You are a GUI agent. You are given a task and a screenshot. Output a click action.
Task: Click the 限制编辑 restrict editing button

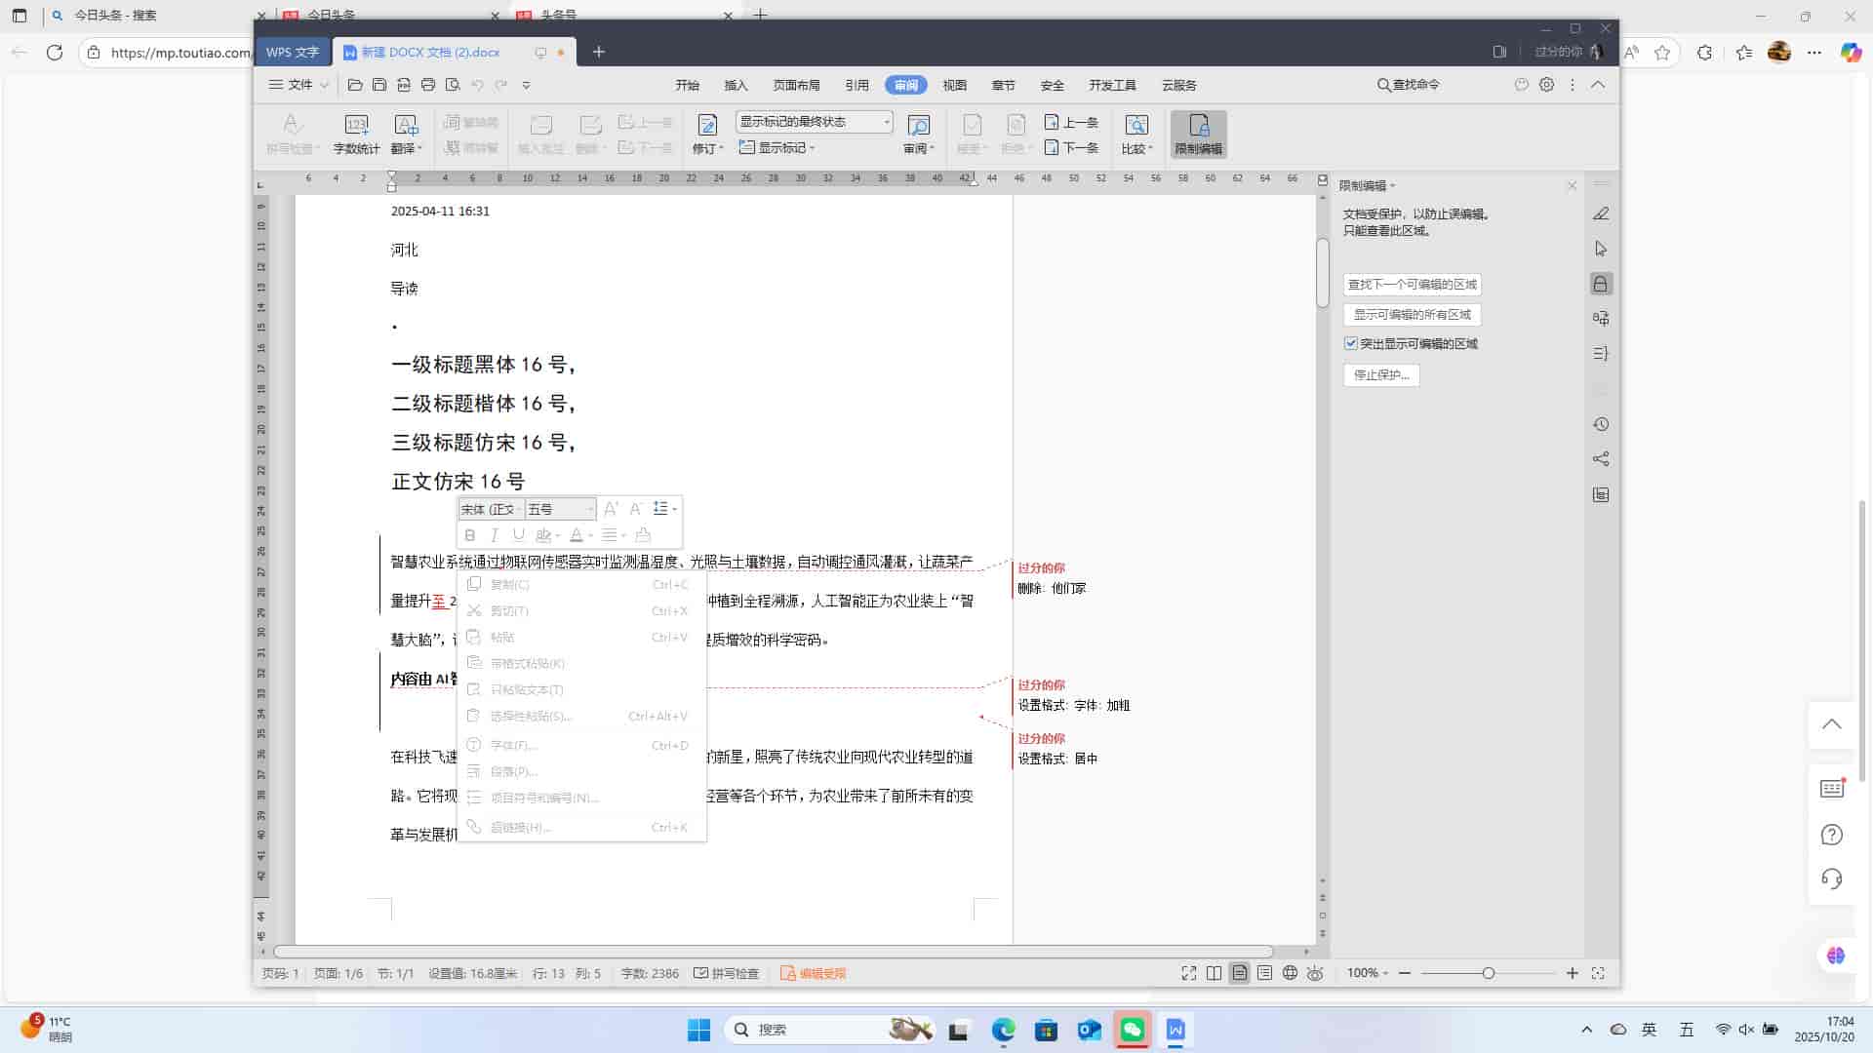[x=1198, y=135]
